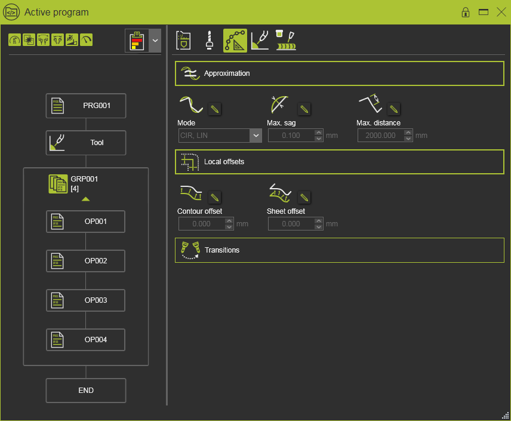Click the speedometer gauge icon in left toolbar
The image size is (511, 421).
(x=87, y=40)
